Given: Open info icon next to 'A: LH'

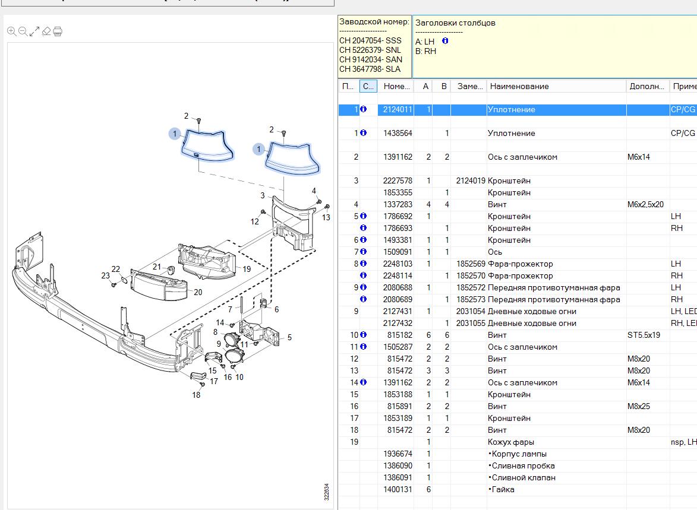Looking at the screenshot, I should point(445,41).
